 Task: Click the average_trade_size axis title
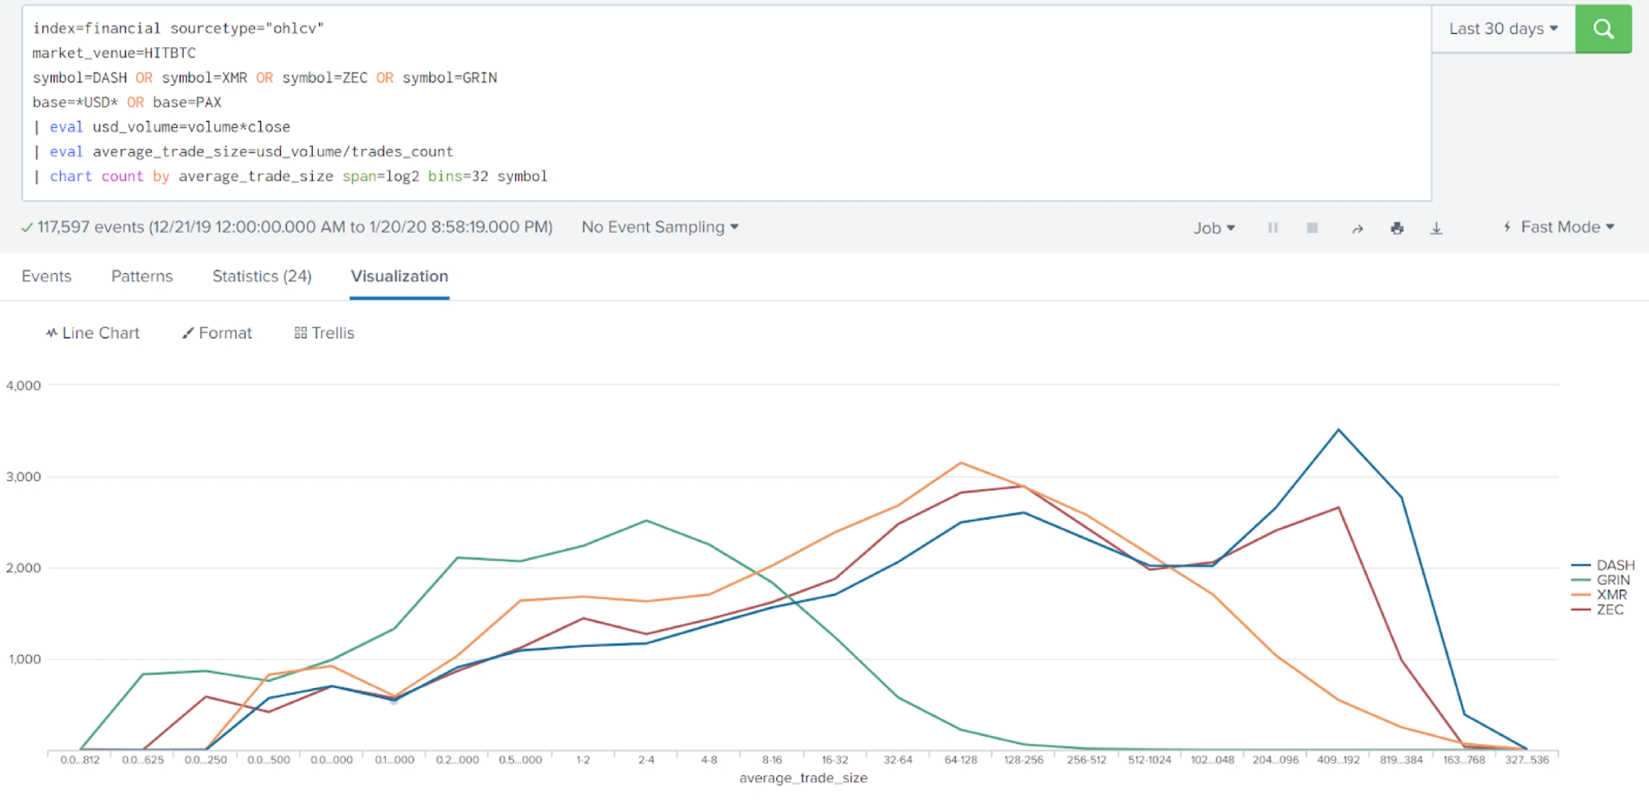[803, 778]
